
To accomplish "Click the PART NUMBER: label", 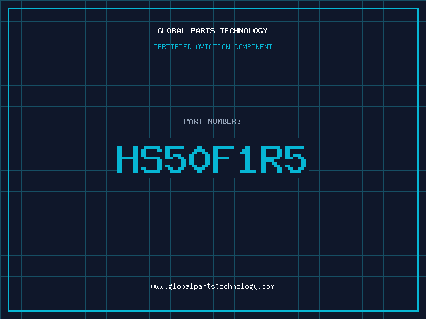I will (x=212, y=121).
